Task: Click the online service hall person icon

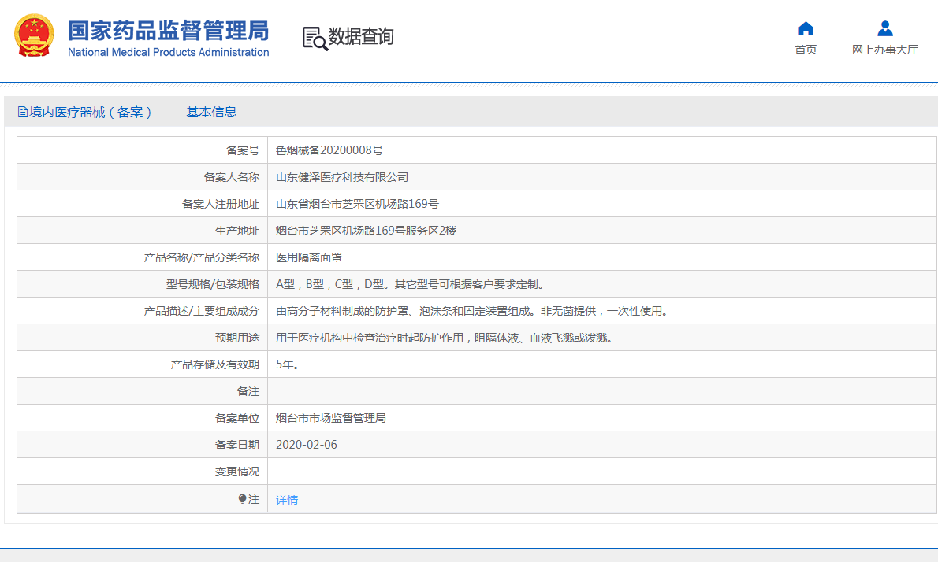Action: [884, 28]
